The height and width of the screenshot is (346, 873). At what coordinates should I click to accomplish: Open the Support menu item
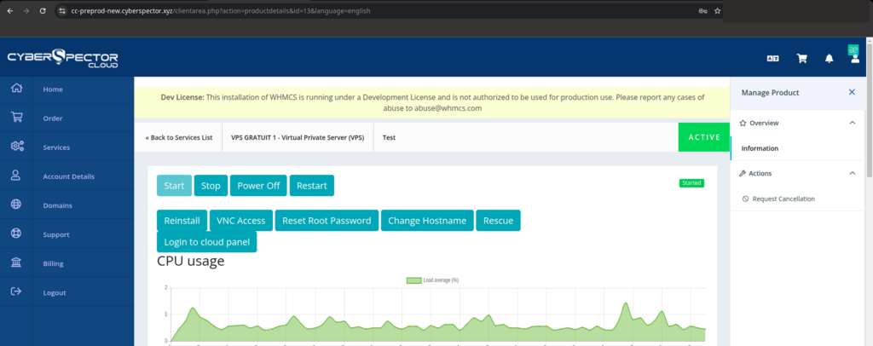tap(56, 234)
